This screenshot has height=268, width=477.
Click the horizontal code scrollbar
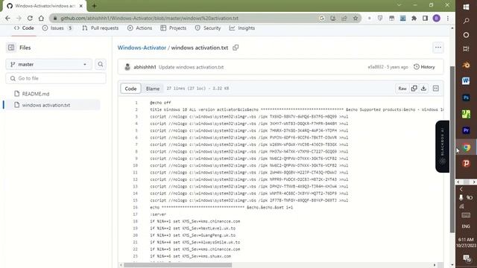177,265
